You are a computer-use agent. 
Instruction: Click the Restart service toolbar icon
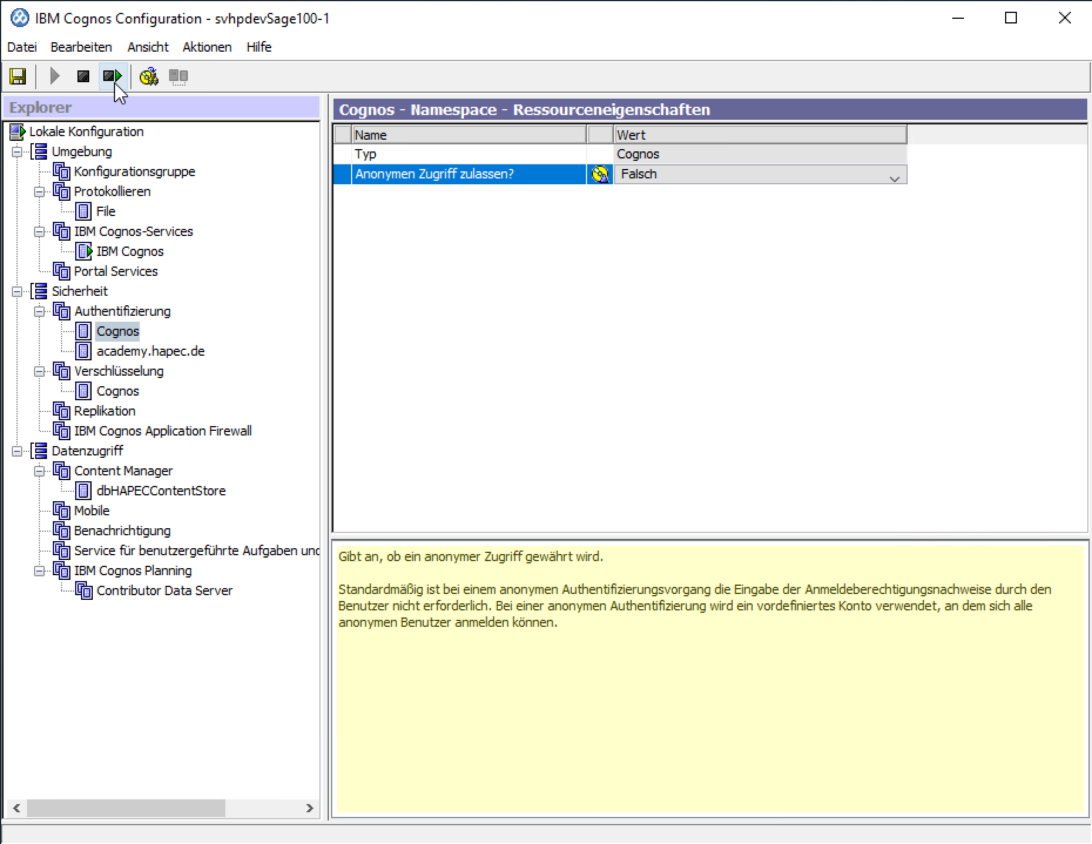(x=112, y=76)
